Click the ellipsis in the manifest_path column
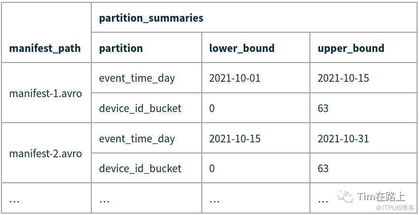 coord(14,199)
